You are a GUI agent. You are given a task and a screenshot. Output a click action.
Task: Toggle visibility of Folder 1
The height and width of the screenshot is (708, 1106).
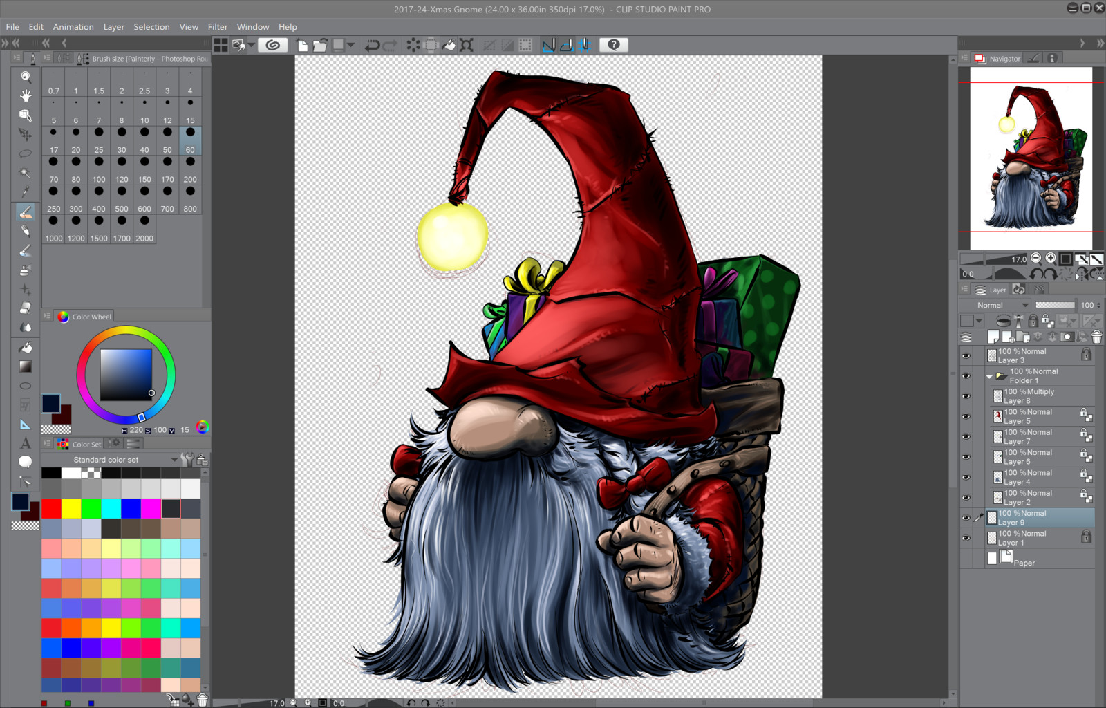tap(966, 376)
